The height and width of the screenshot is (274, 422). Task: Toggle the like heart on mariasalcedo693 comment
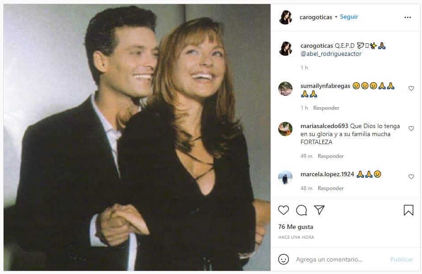411,129
